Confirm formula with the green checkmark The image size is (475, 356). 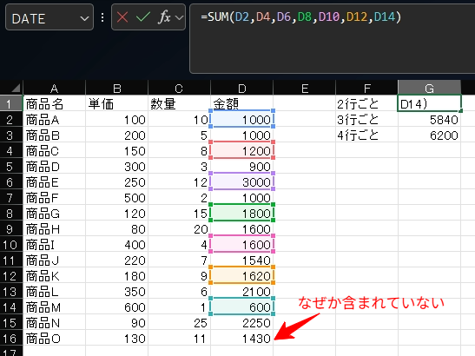click(x=143, y=17)
